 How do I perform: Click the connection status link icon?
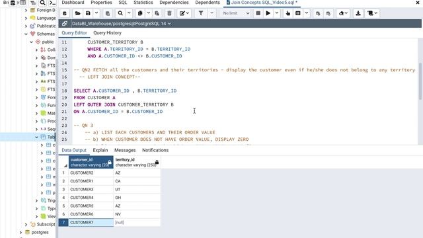tap(65, 24)
